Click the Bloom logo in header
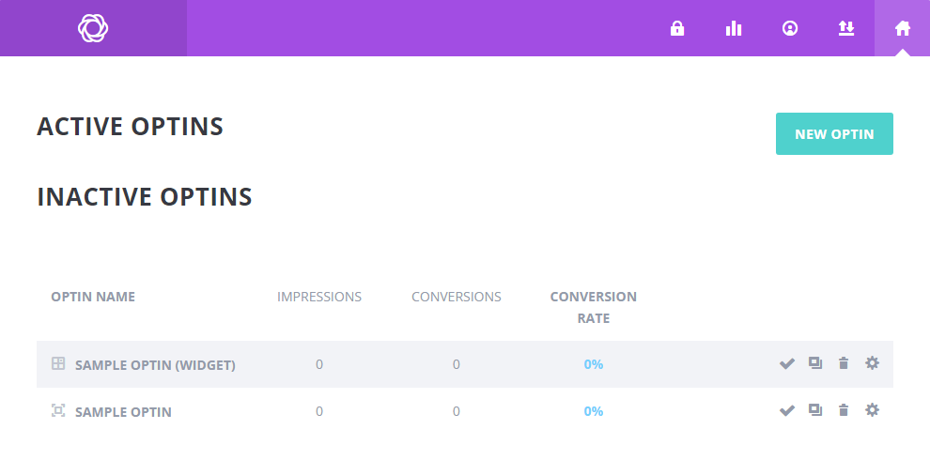Viewport: 930px width, 460px height. click(93, 28)
